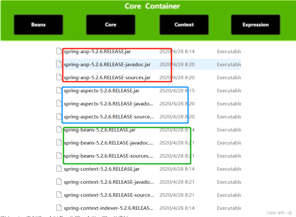Select file name spring-context-5.2.6.RELEASE.jar
The image size is (296, 217).
click(102, 169)
